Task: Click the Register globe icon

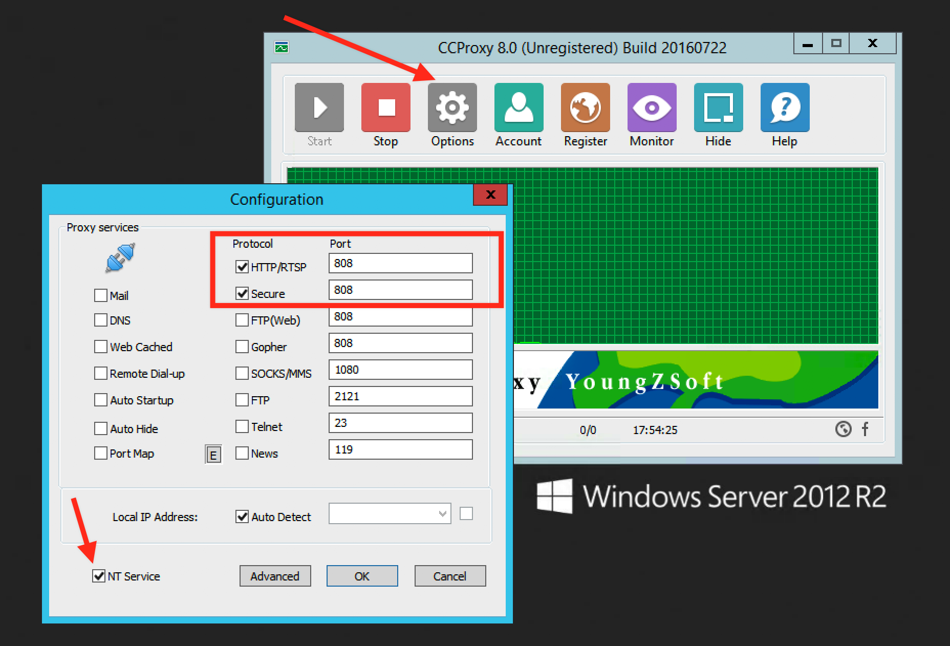Action: 585,107
